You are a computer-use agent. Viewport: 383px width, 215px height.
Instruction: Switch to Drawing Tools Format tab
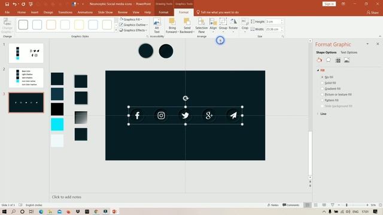coord(163,12)
